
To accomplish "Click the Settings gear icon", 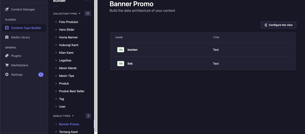I will [x=7, y=75].
